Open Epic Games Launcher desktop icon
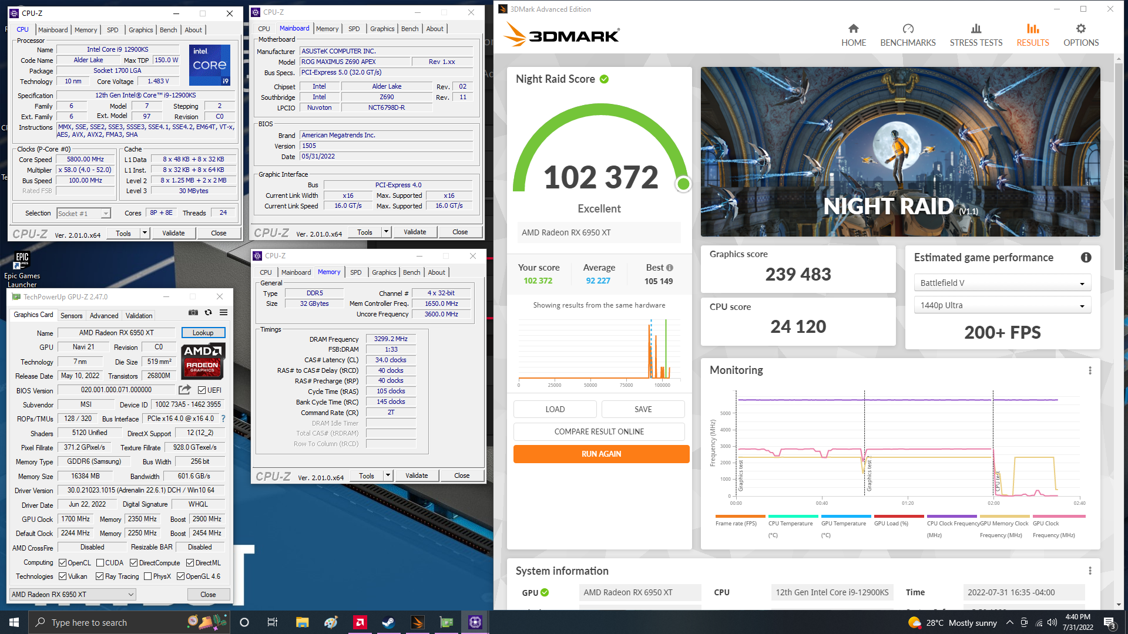The width and height of the screenshot is (1128, 634). pos(22,269)
